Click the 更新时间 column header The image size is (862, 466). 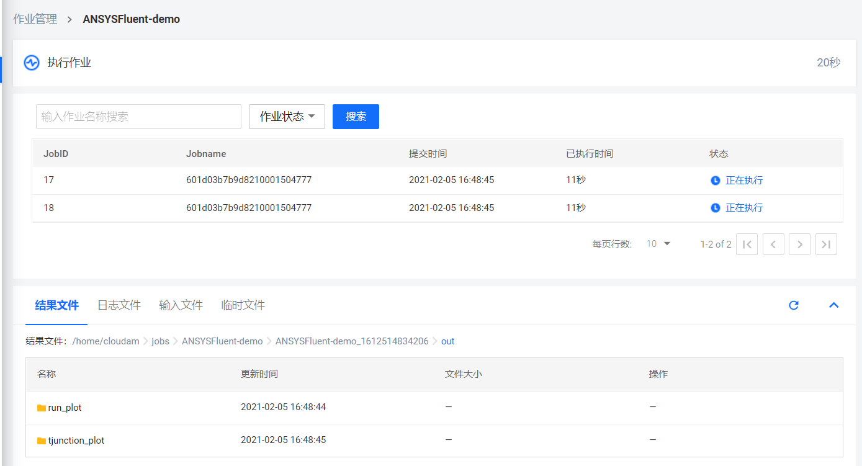tap(259, 374)
